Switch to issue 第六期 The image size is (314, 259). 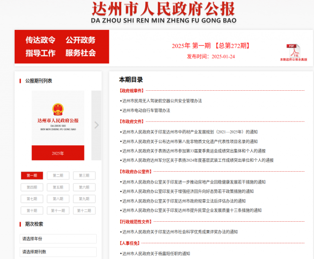[x=84, y=187]
